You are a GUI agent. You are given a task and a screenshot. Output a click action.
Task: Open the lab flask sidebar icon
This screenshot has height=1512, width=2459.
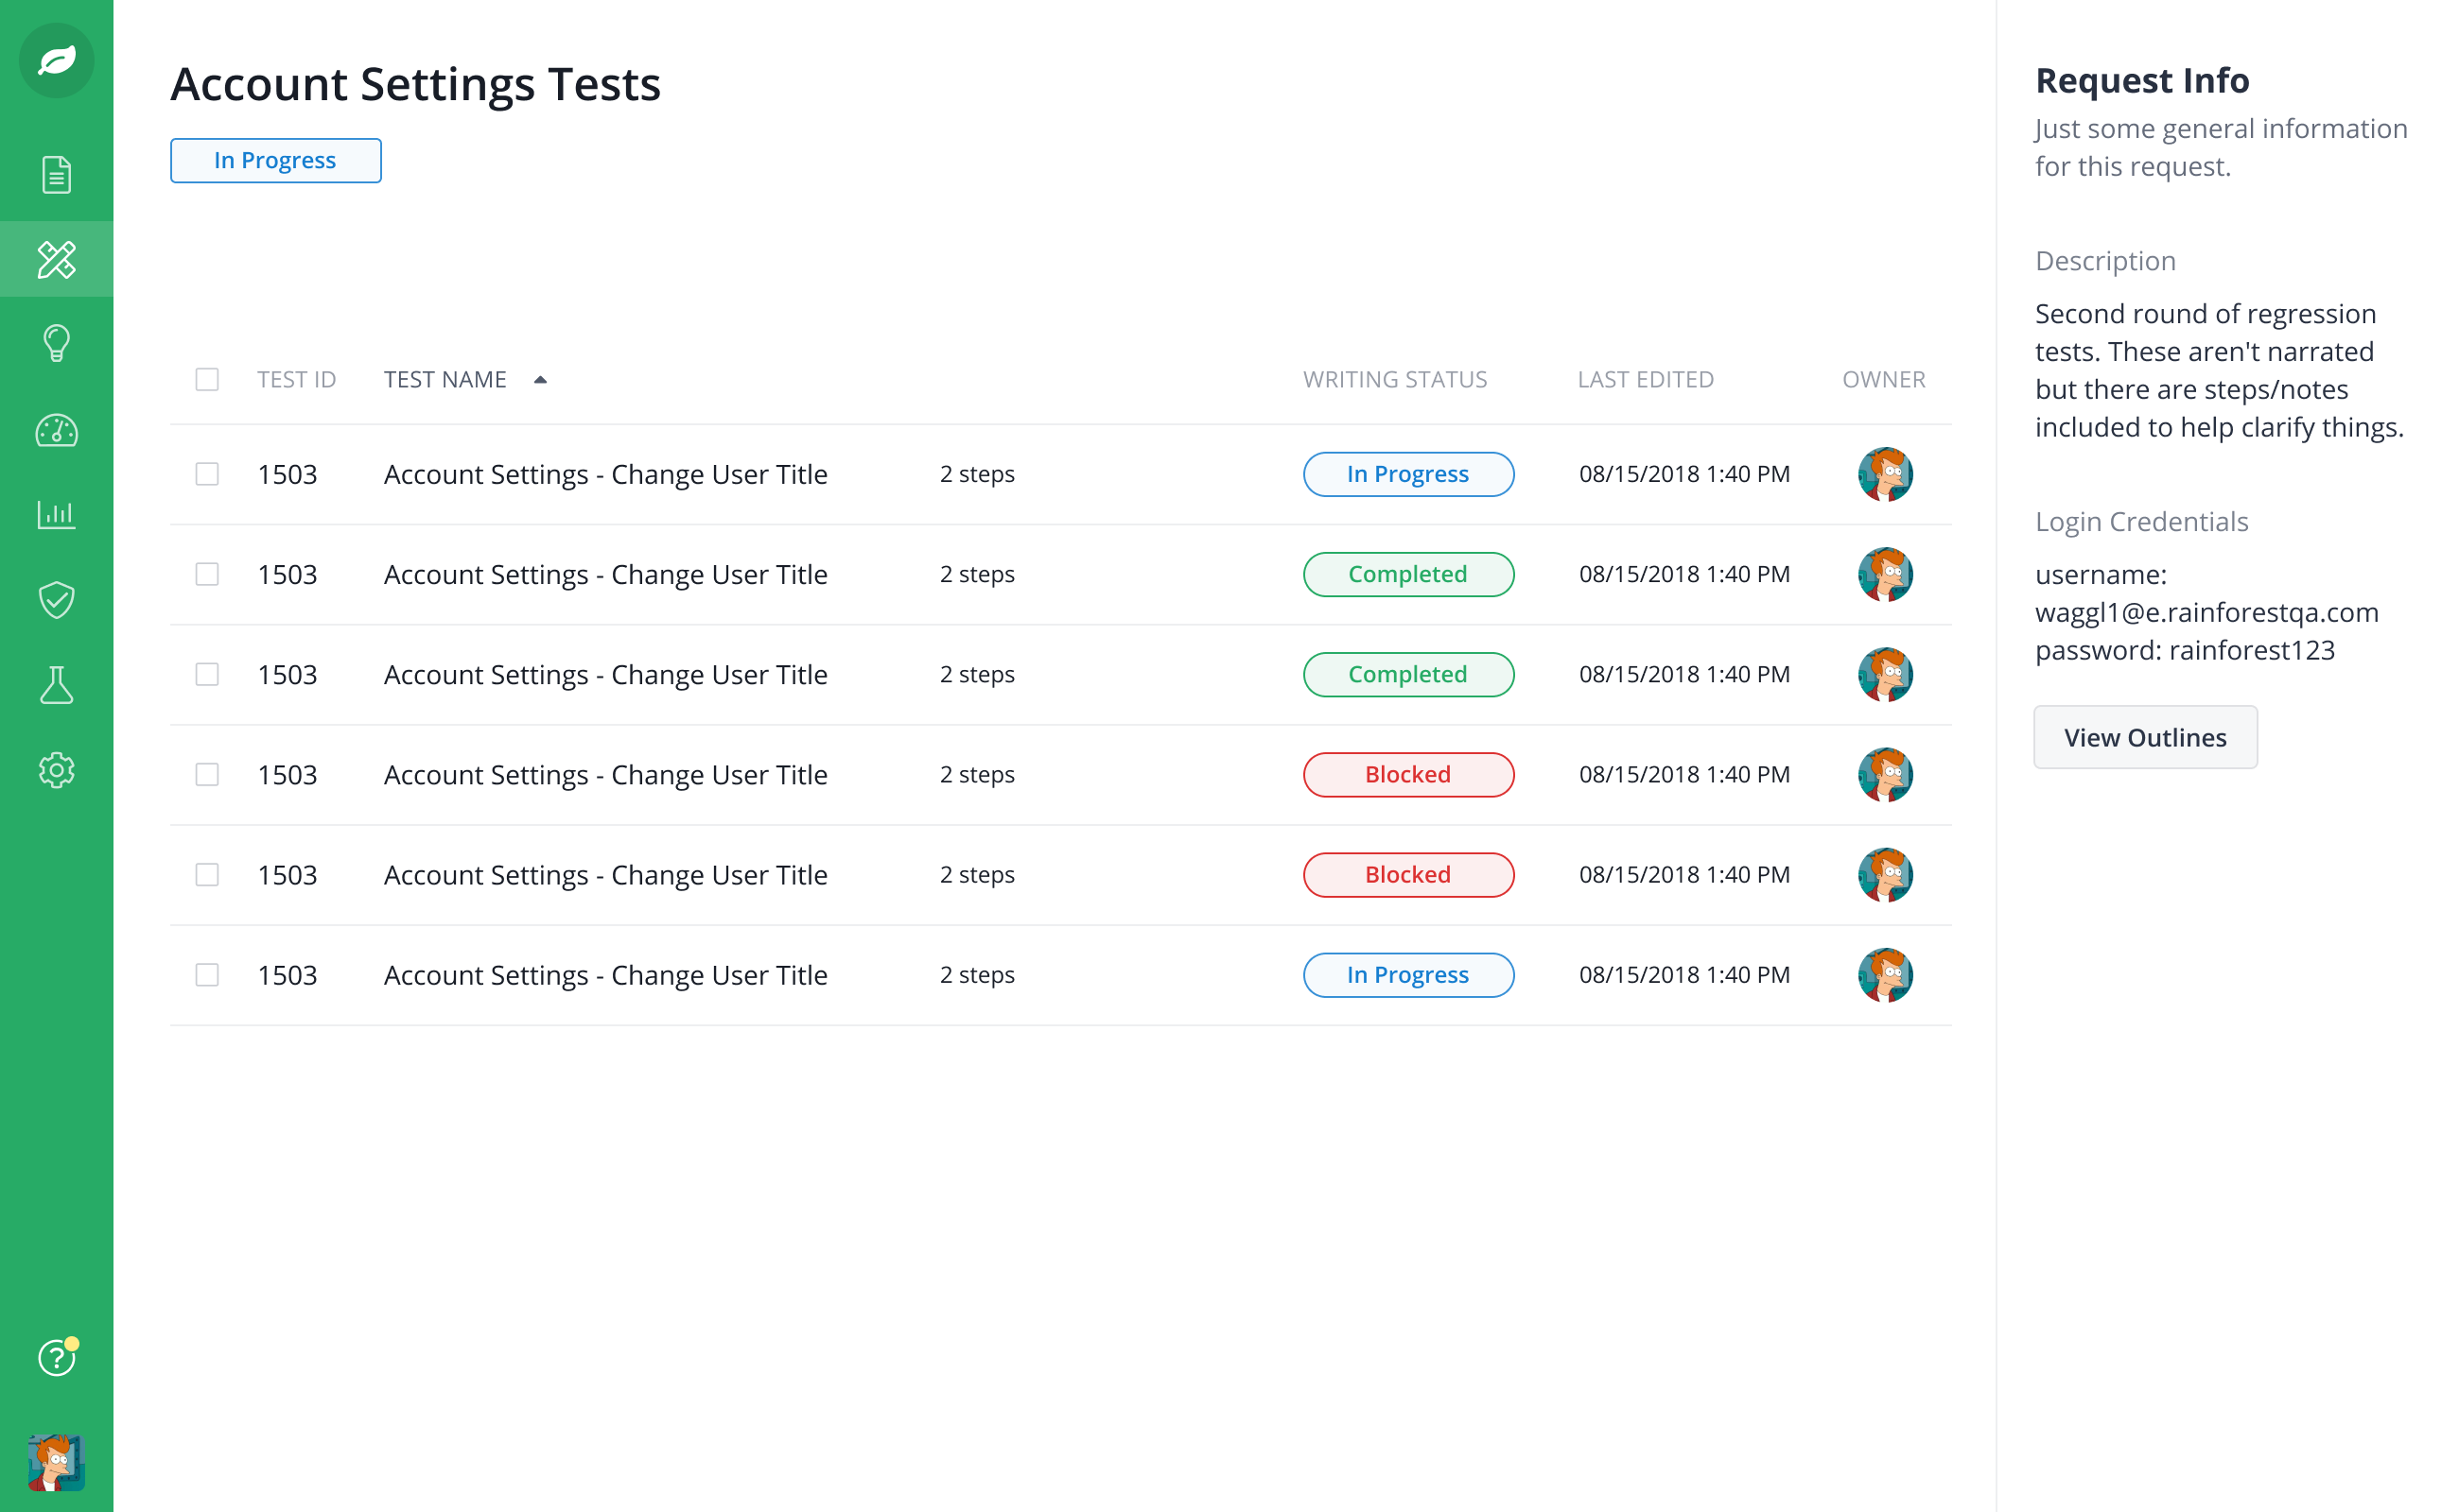(x=56, y=686)
